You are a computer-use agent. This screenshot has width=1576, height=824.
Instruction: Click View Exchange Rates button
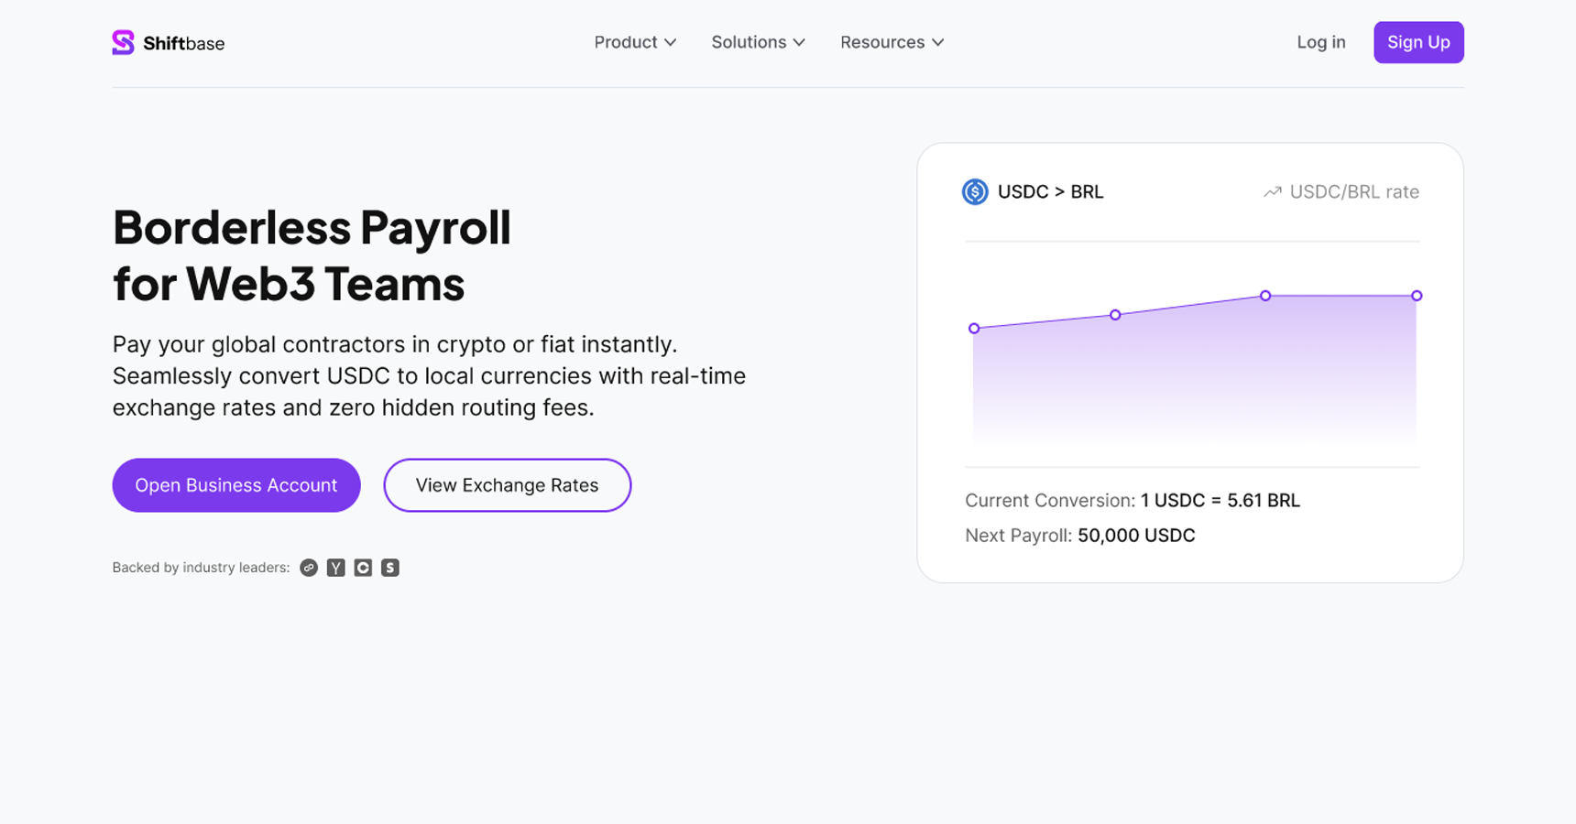[x=508, y=485]
